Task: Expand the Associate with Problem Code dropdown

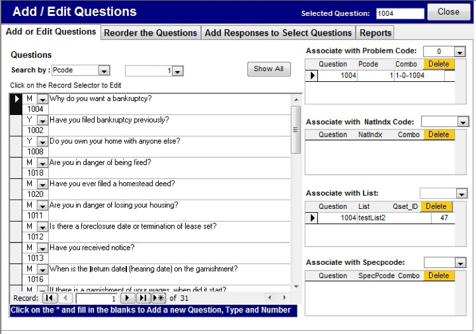Action: 459,52
